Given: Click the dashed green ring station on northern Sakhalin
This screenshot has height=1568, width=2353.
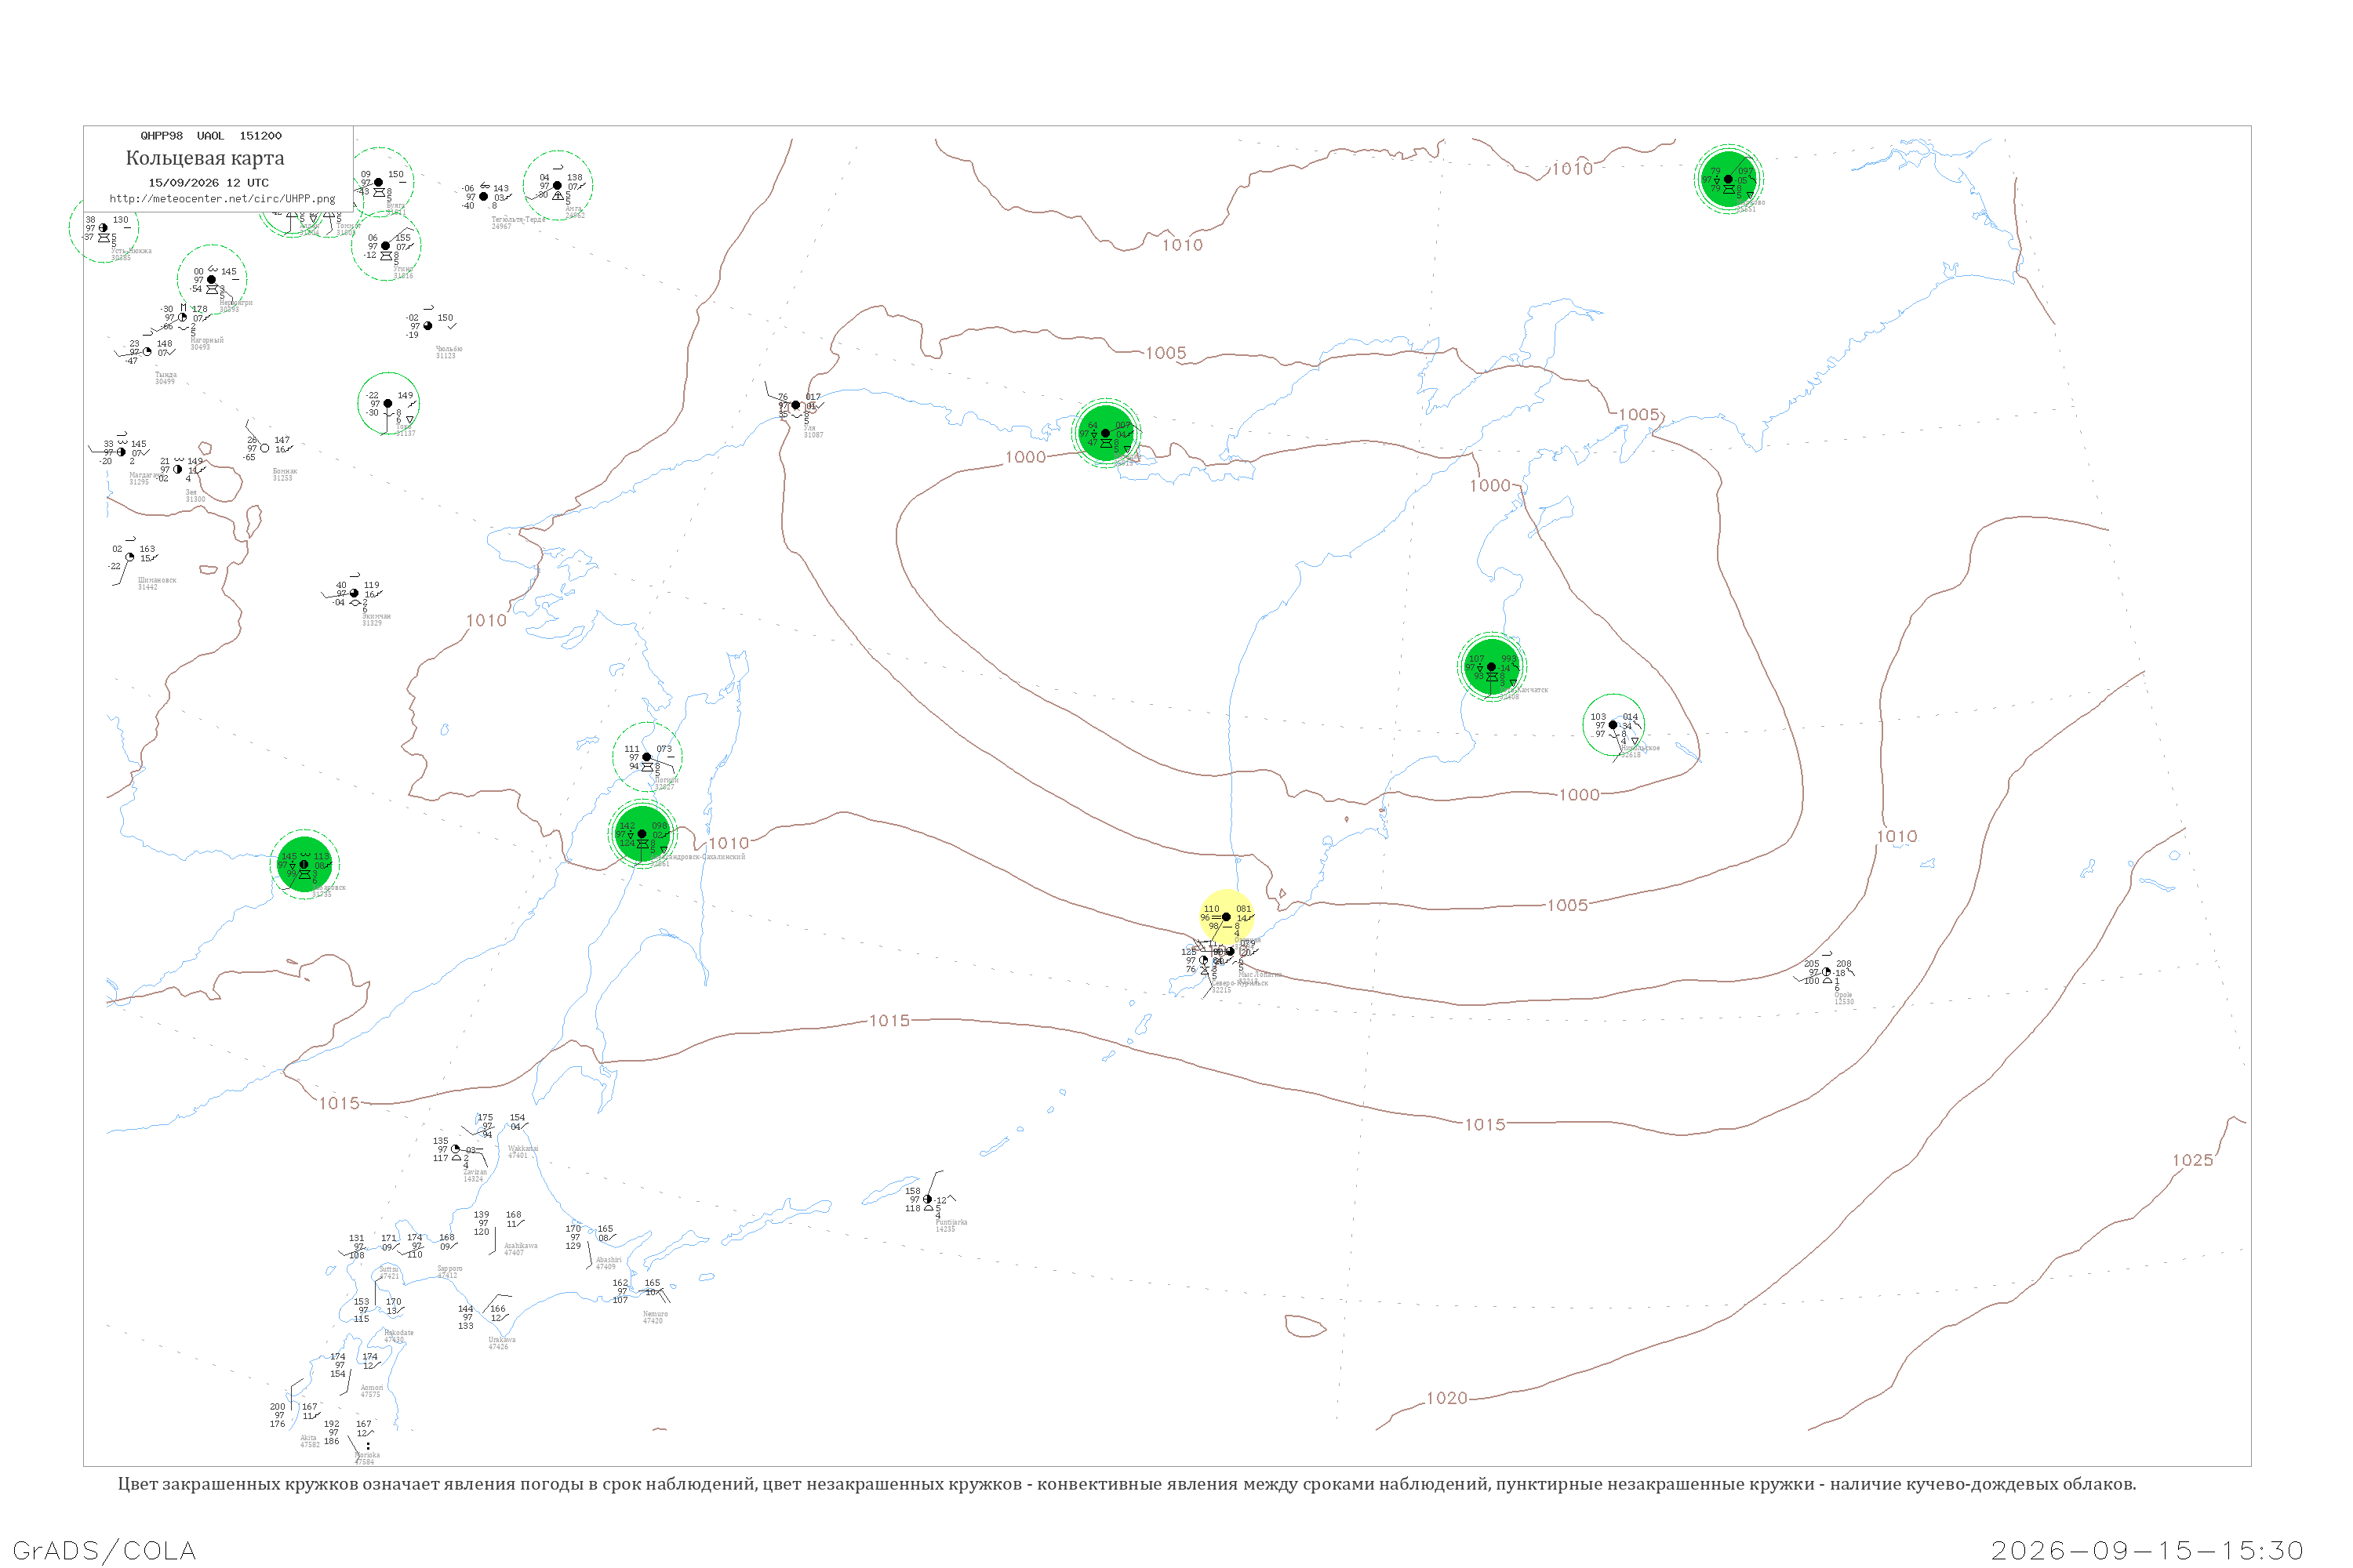Looking at the screenshot, I should click(x=646, y=757).
